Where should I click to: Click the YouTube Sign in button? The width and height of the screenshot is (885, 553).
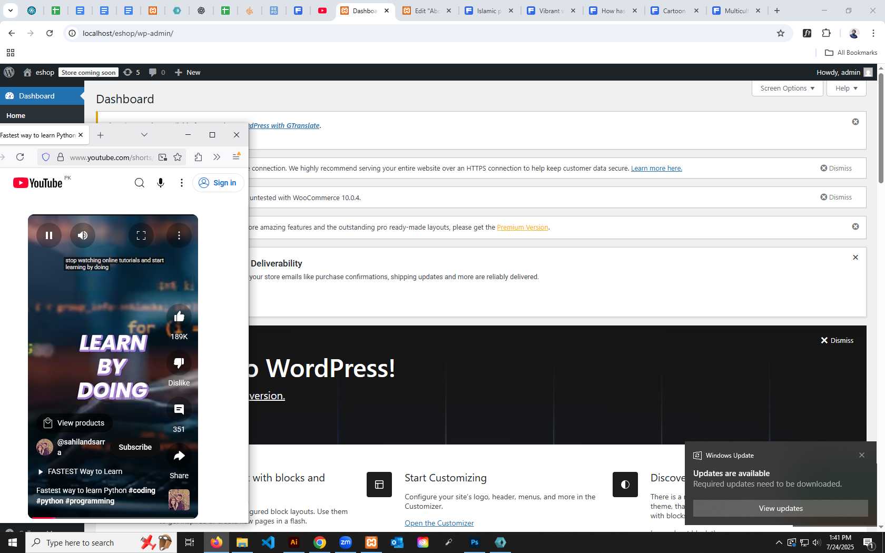218,183
